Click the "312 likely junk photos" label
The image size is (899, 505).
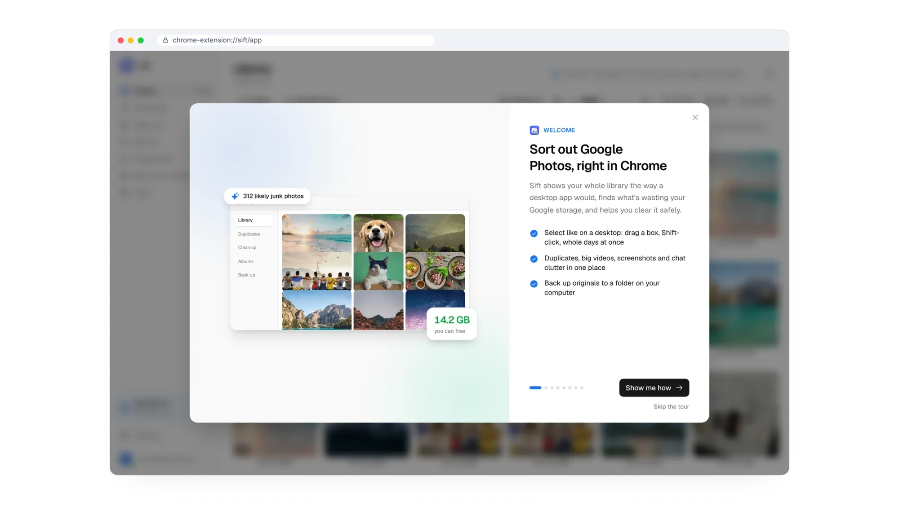coord(273,196)
